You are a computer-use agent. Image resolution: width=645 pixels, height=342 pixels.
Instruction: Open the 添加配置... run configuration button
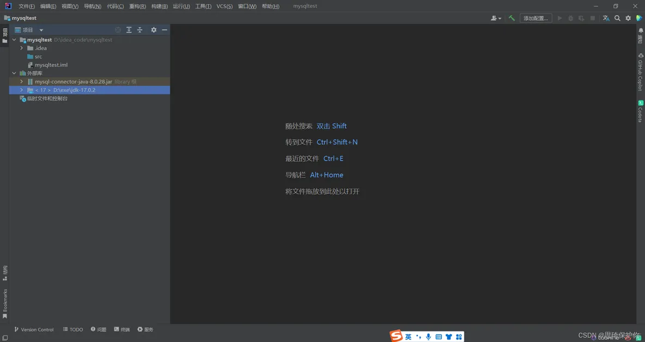click(536, 18)
